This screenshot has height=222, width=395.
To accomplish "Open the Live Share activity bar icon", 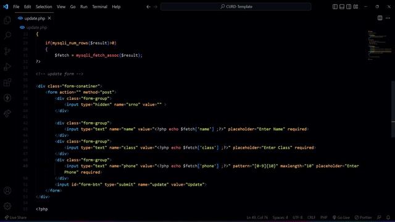I will click(7, 113).
